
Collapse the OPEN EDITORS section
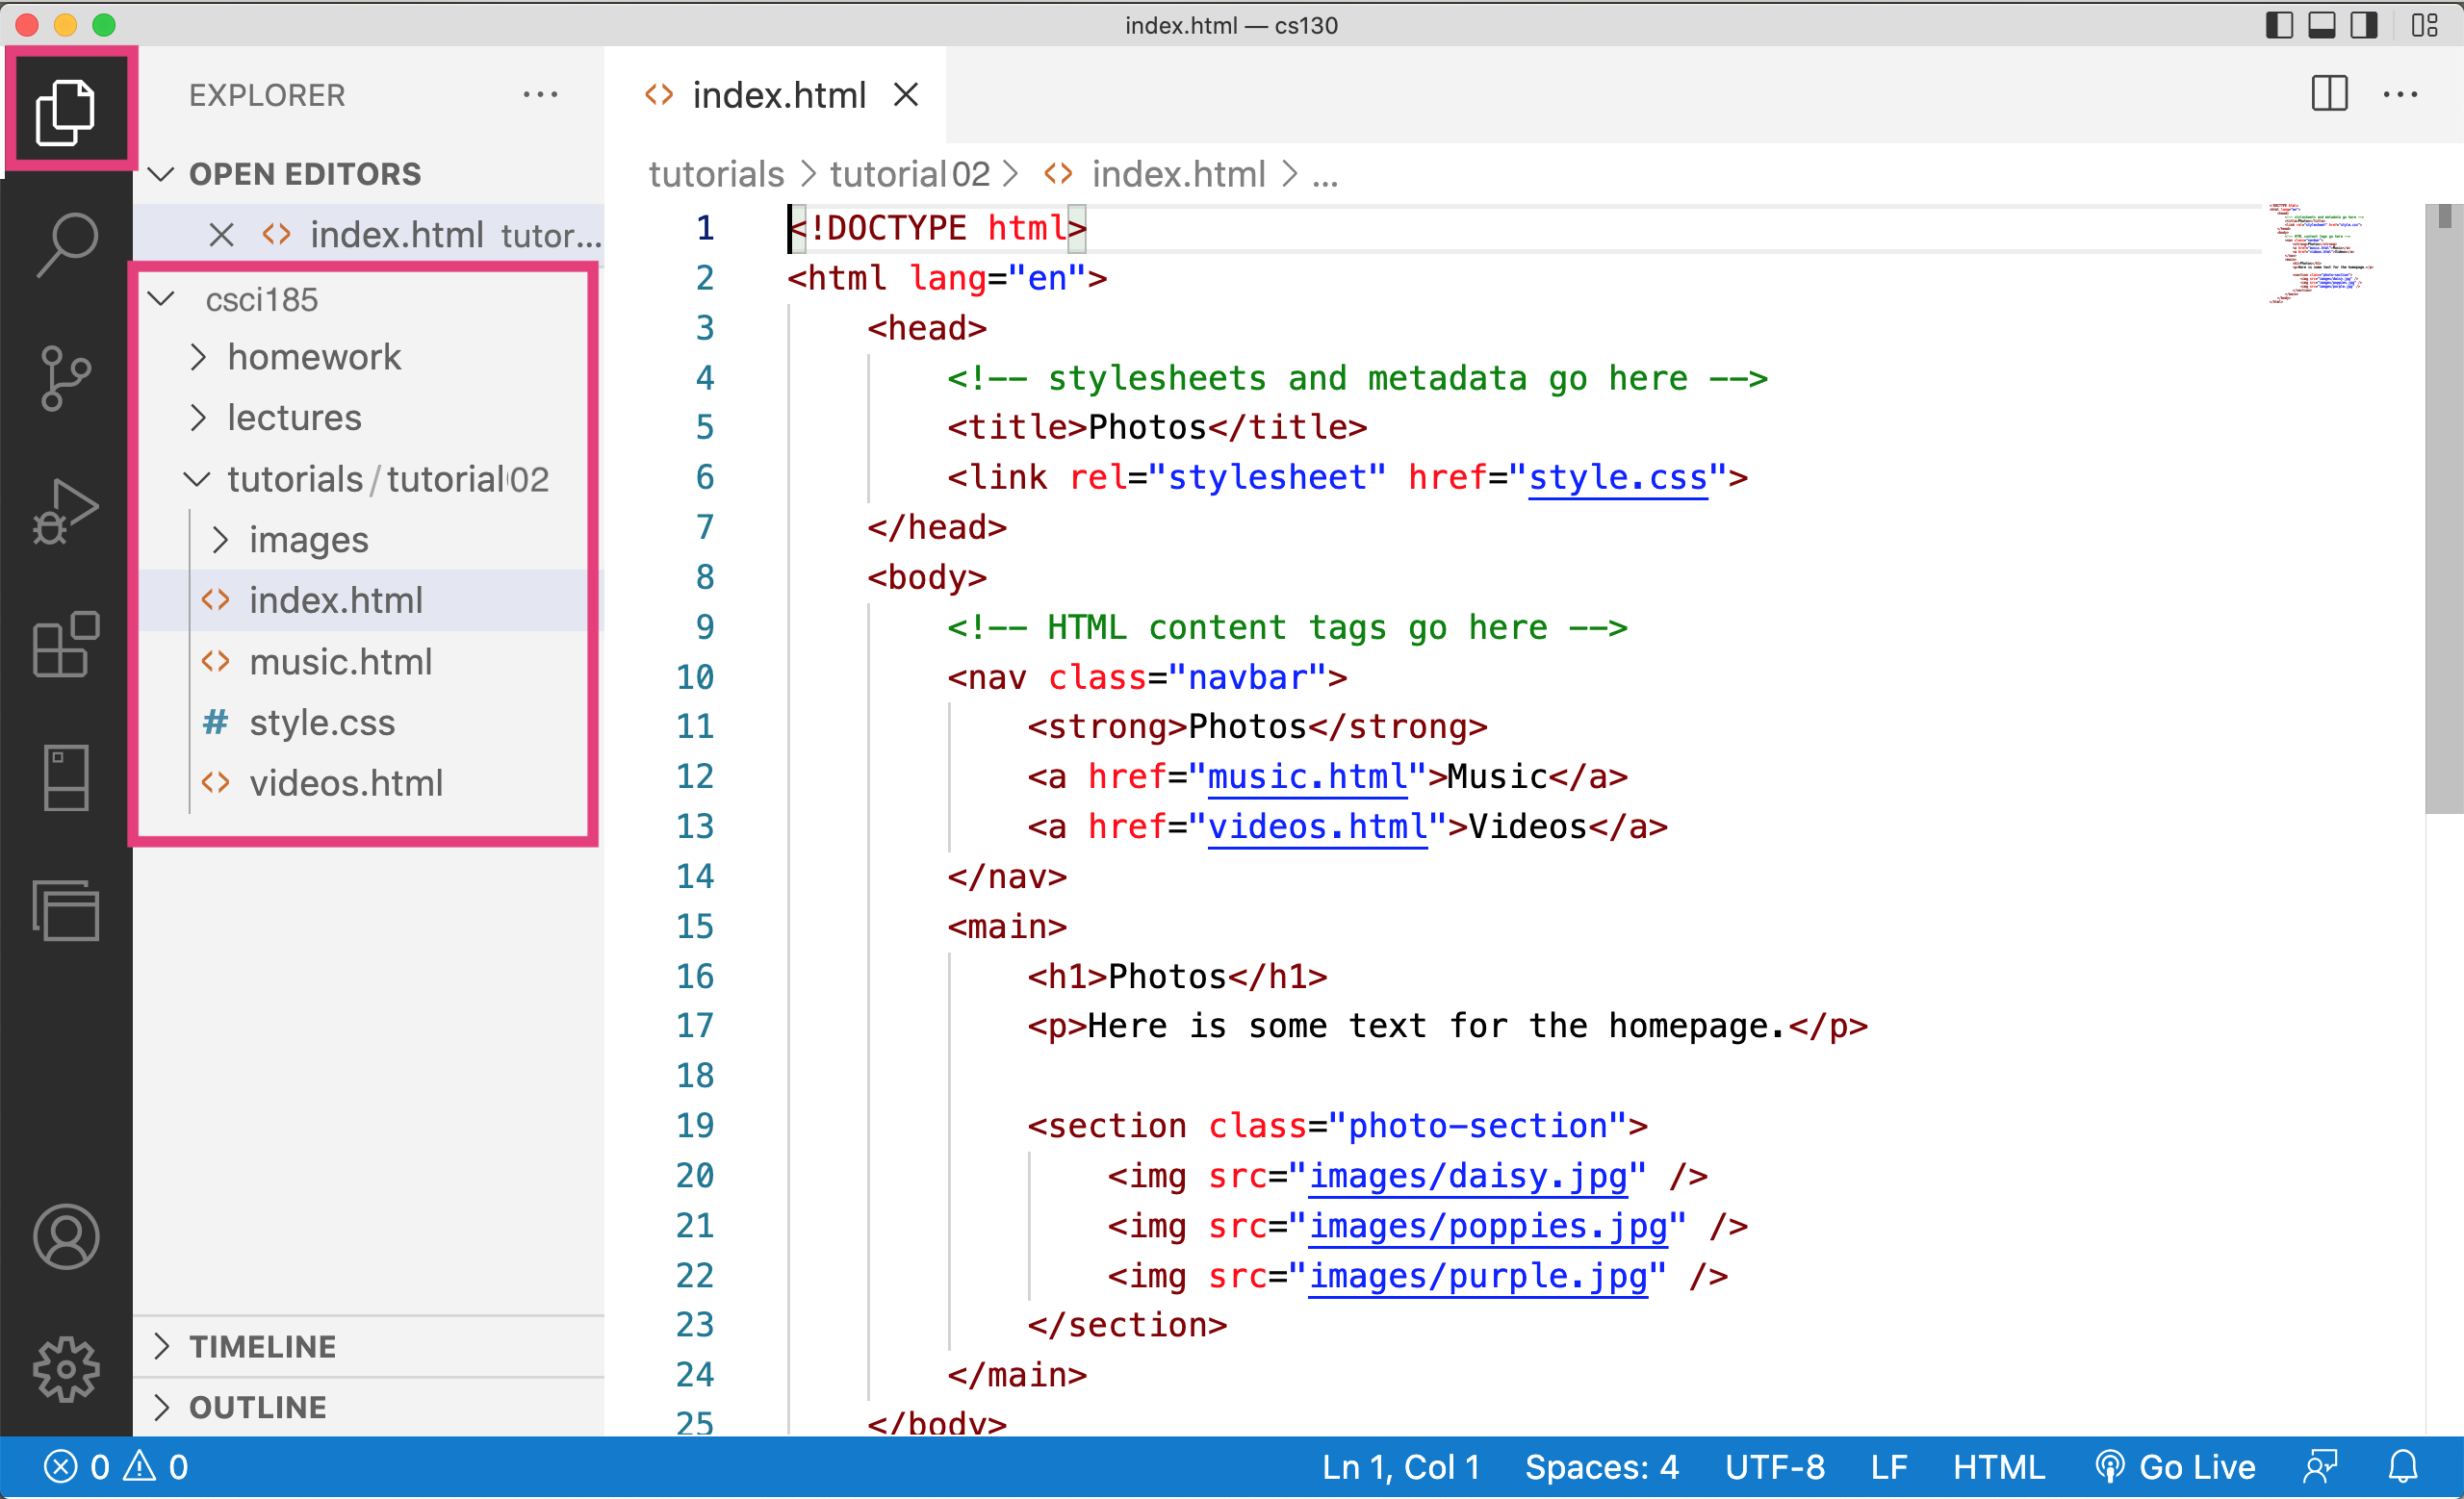click(304, 174)
